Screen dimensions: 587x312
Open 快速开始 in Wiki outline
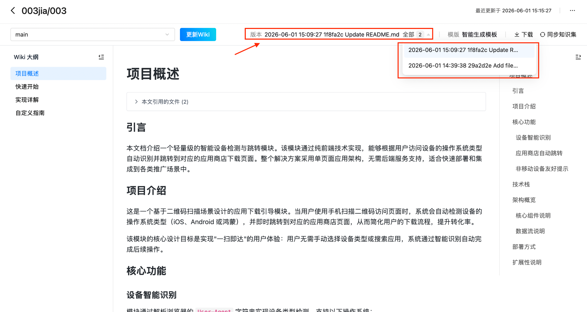[58, 87]
